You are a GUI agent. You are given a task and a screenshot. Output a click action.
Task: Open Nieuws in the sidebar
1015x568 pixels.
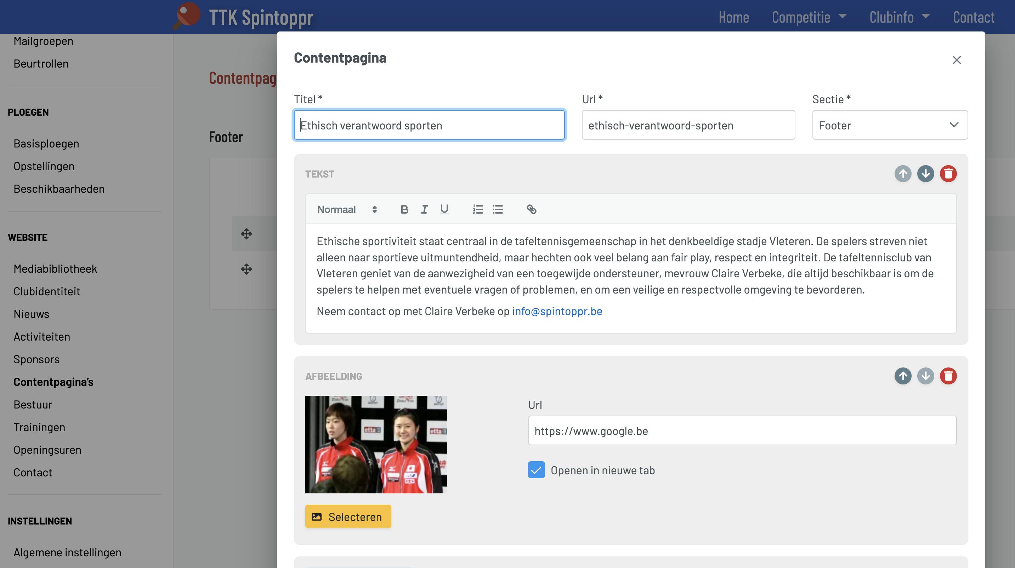click(31, 314)
